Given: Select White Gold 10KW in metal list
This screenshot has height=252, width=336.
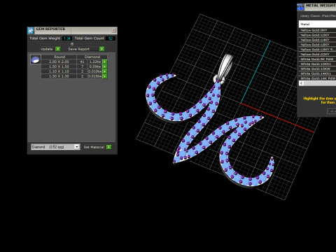Looking at the screenshot, I should click(317, 69).
